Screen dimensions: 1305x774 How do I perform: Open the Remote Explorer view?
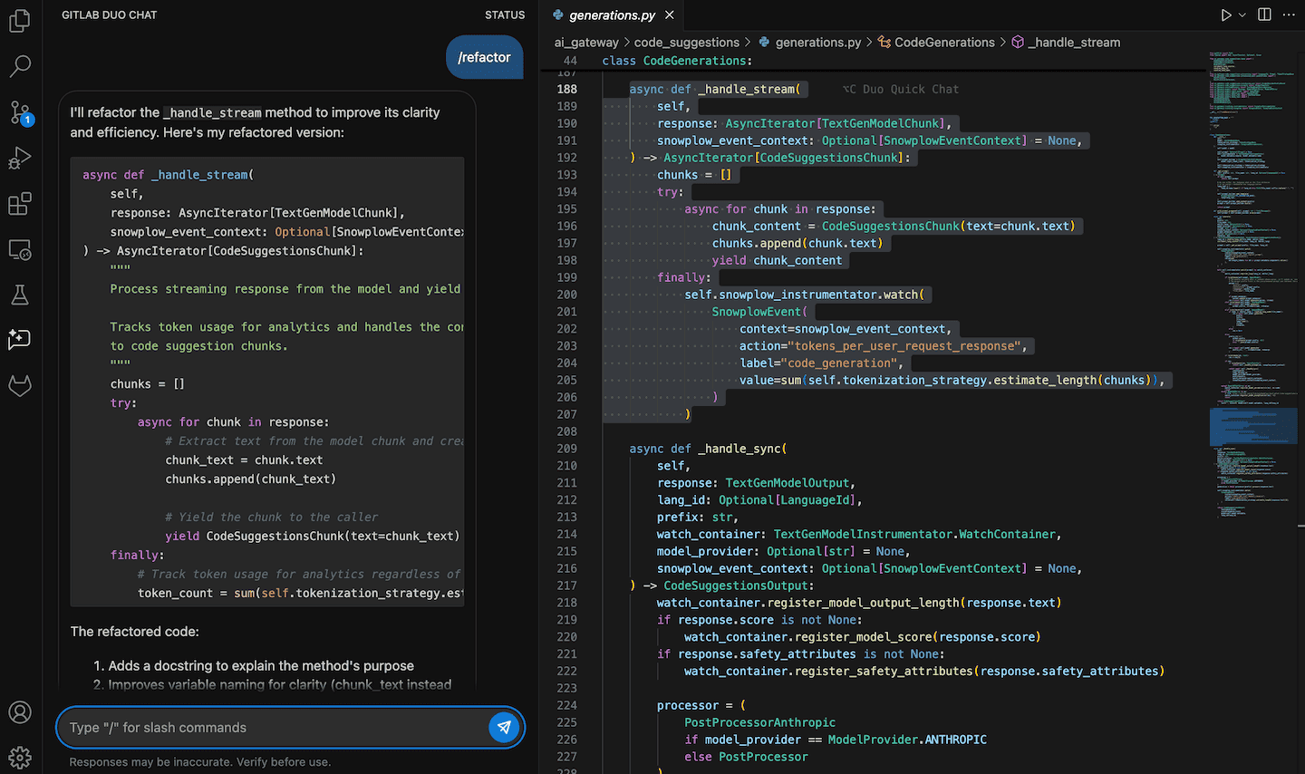[20, 249]
